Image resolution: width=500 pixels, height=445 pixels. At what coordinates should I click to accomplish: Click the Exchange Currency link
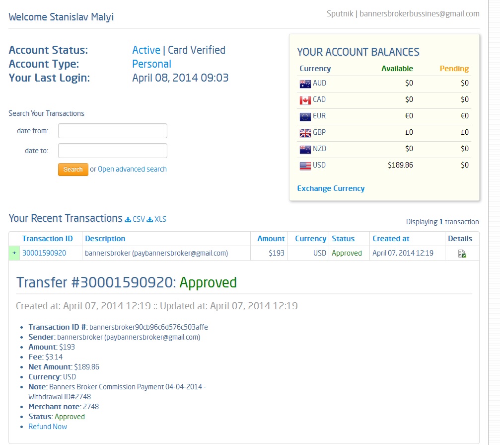click(331, 188)
